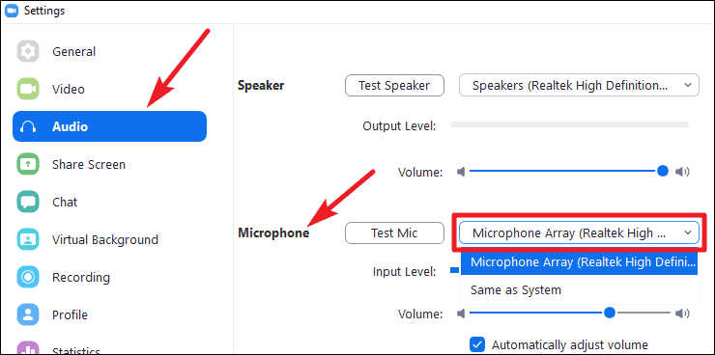Click microphone volume mute-side icon
The image size is (715, 355).
coord(461,314)
